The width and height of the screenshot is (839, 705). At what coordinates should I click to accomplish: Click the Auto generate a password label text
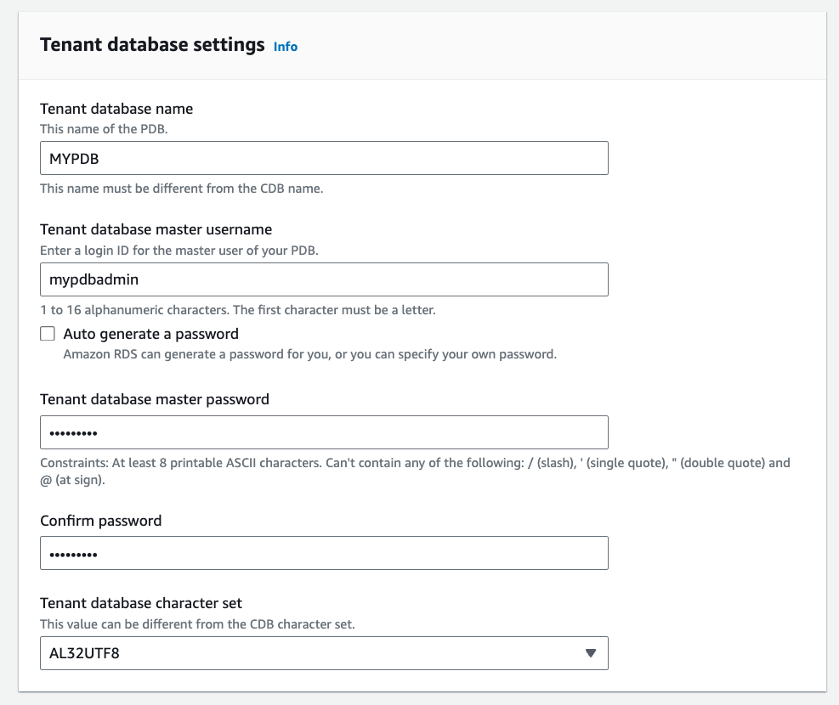click(150, 334)
